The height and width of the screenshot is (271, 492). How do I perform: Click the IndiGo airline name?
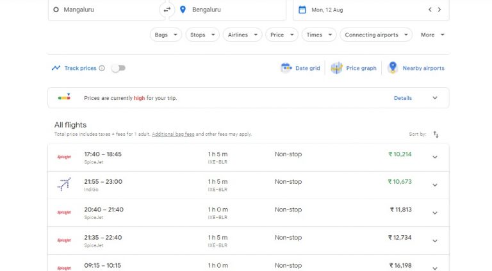(x=91, y=190)
